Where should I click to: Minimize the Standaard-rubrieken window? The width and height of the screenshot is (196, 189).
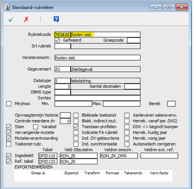[156, 7]
